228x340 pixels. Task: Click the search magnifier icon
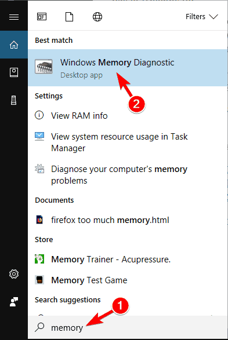pyautogui.click(x=39, y=327)
